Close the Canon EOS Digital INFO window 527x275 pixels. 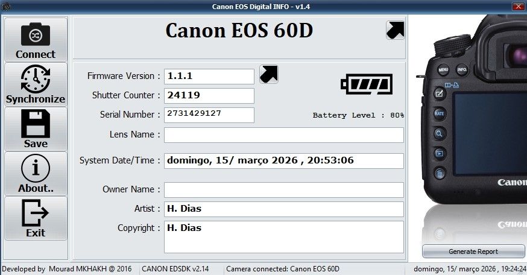tap(519, 7)
